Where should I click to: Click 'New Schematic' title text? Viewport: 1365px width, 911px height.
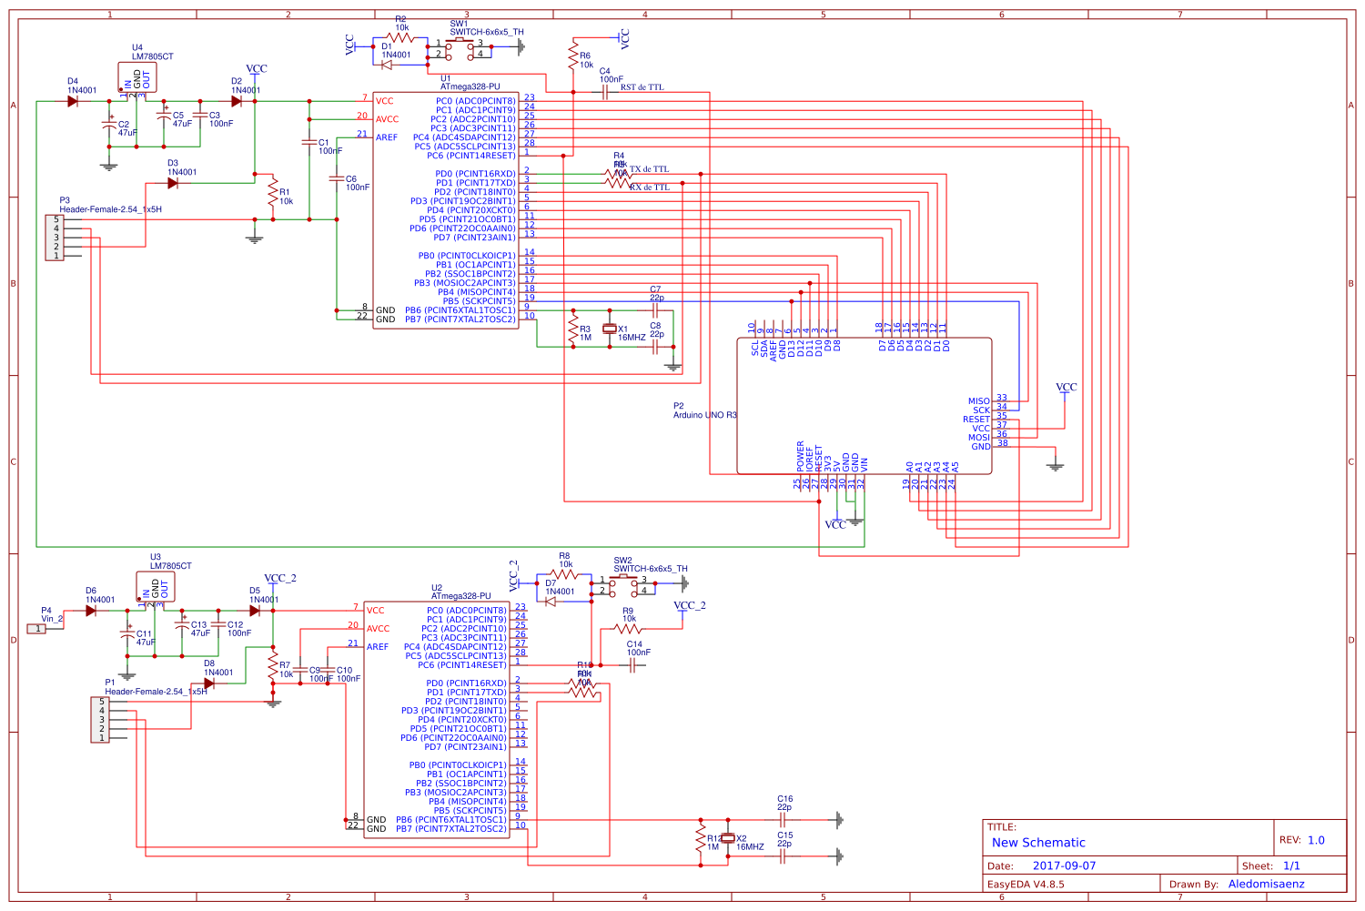coord(1038,843)
